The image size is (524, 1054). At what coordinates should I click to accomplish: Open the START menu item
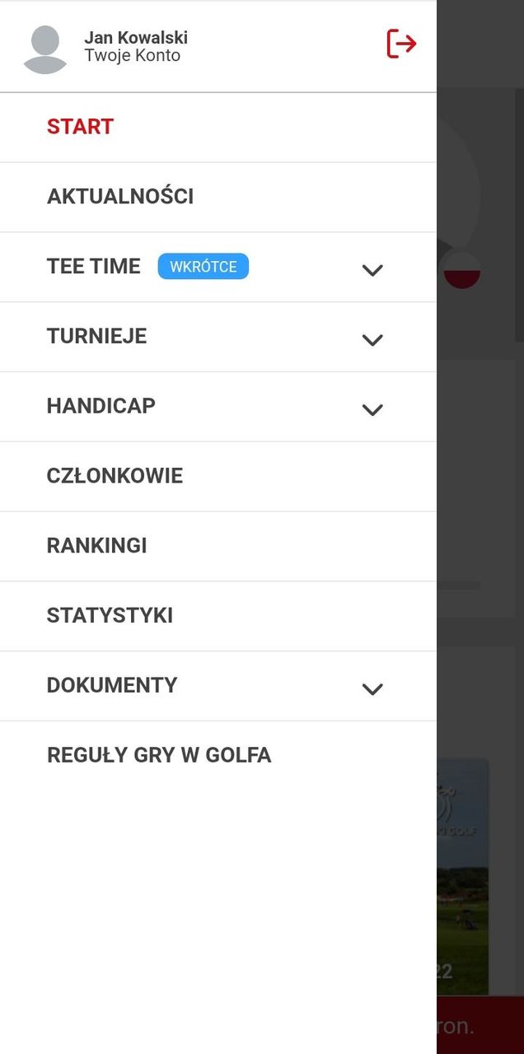[80, 127]
